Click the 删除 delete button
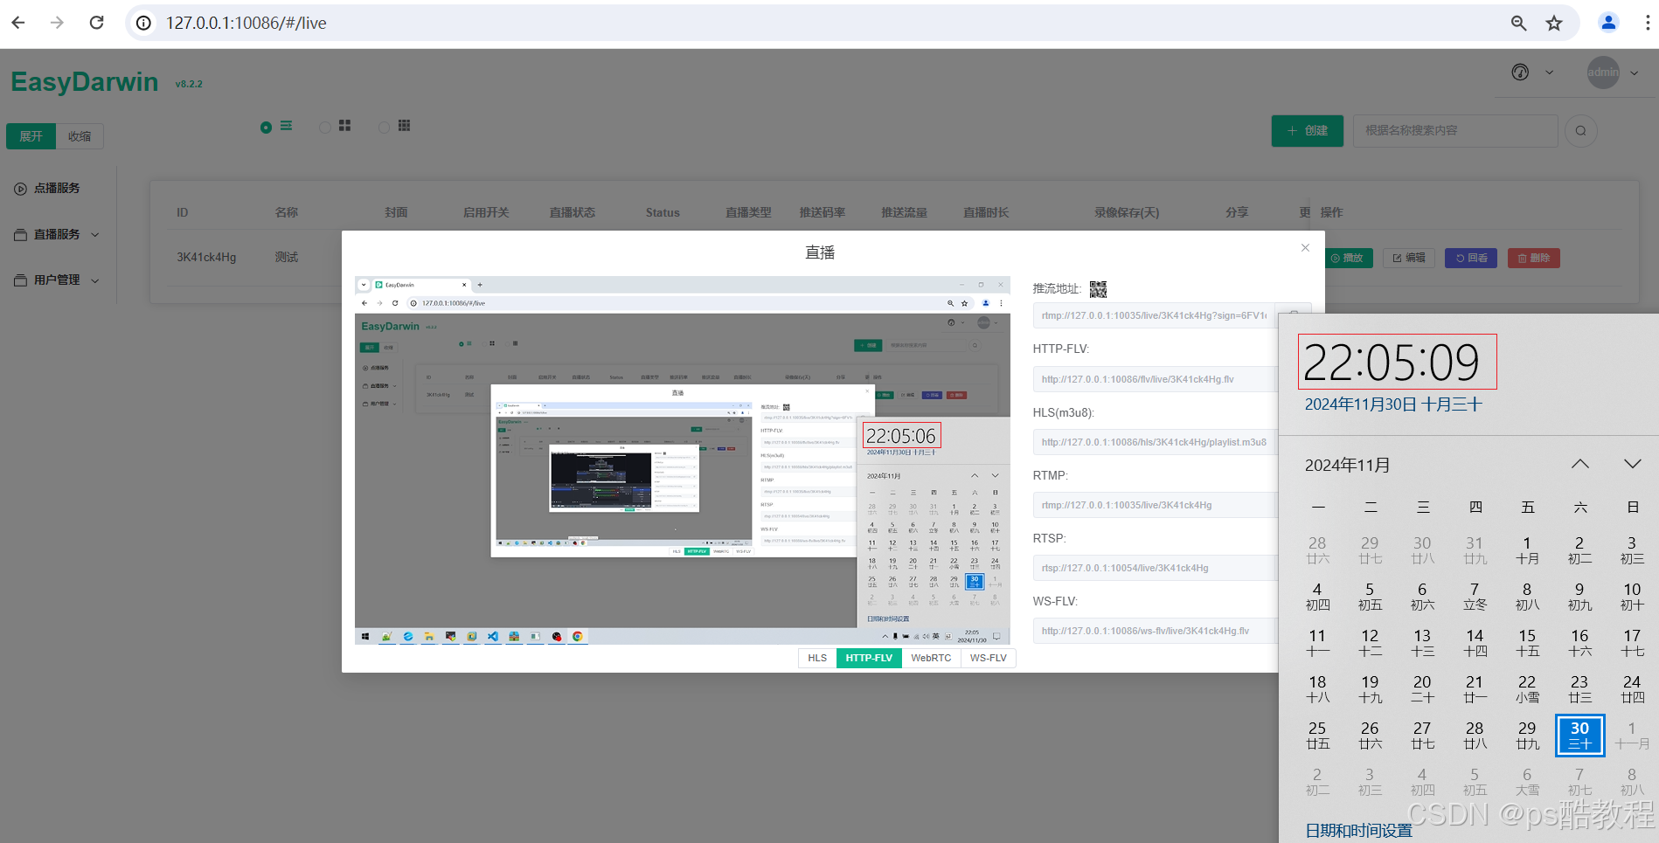Viewport: 1659px width, 843px height. click(x=1534, y=258)
